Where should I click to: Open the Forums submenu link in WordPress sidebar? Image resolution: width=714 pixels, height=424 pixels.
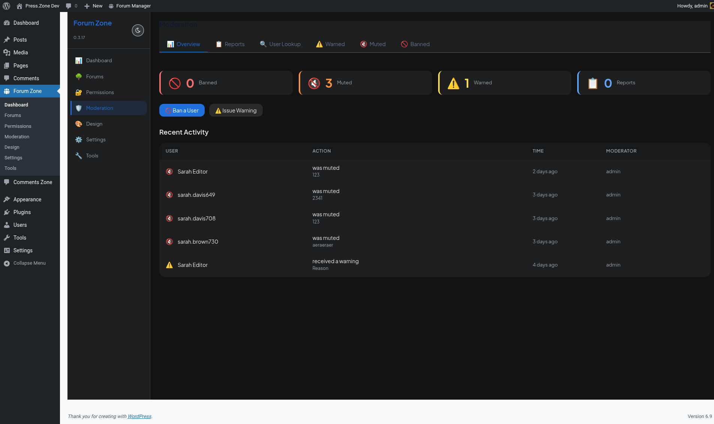pos(13,115)
